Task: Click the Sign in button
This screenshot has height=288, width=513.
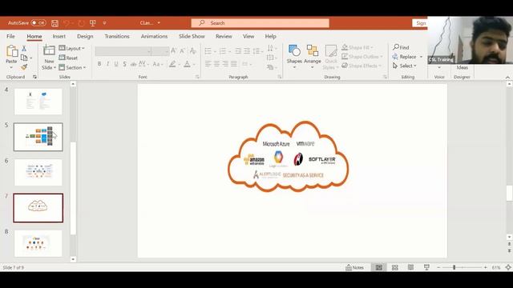Action: click(x=420, y=23)
